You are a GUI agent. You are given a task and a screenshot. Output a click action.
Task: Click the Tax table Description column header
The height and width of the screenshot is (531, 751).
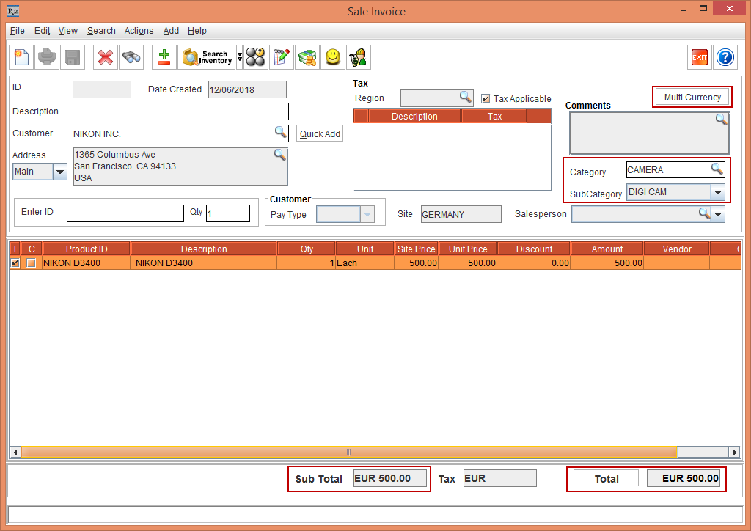click(x=414, y=117)
